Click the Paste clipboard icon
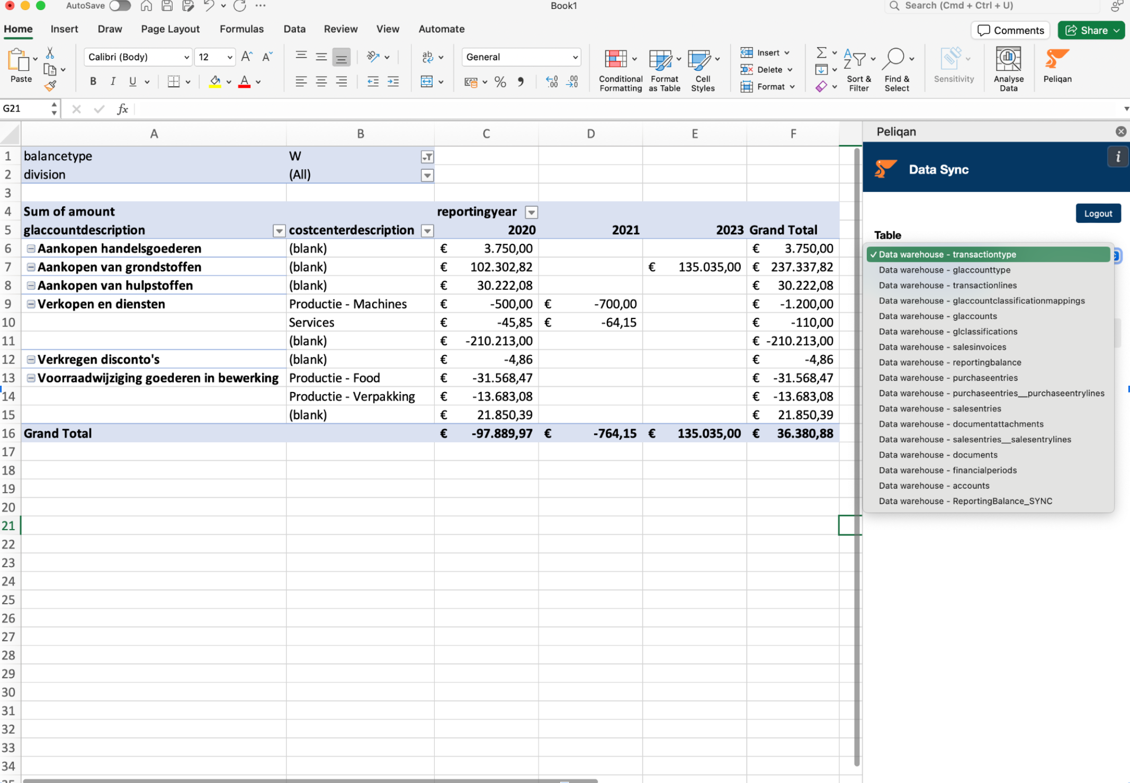 [x=19, y=60]
